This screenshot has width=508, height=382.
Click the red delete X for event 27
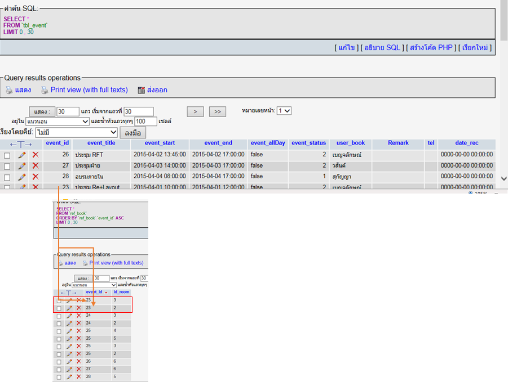coord(35,166)
